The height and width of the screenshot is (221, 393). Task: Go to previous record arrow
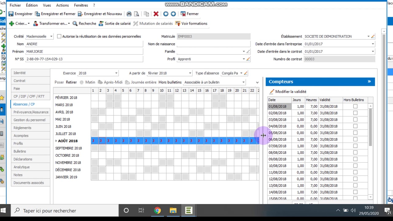pos(166,14)
